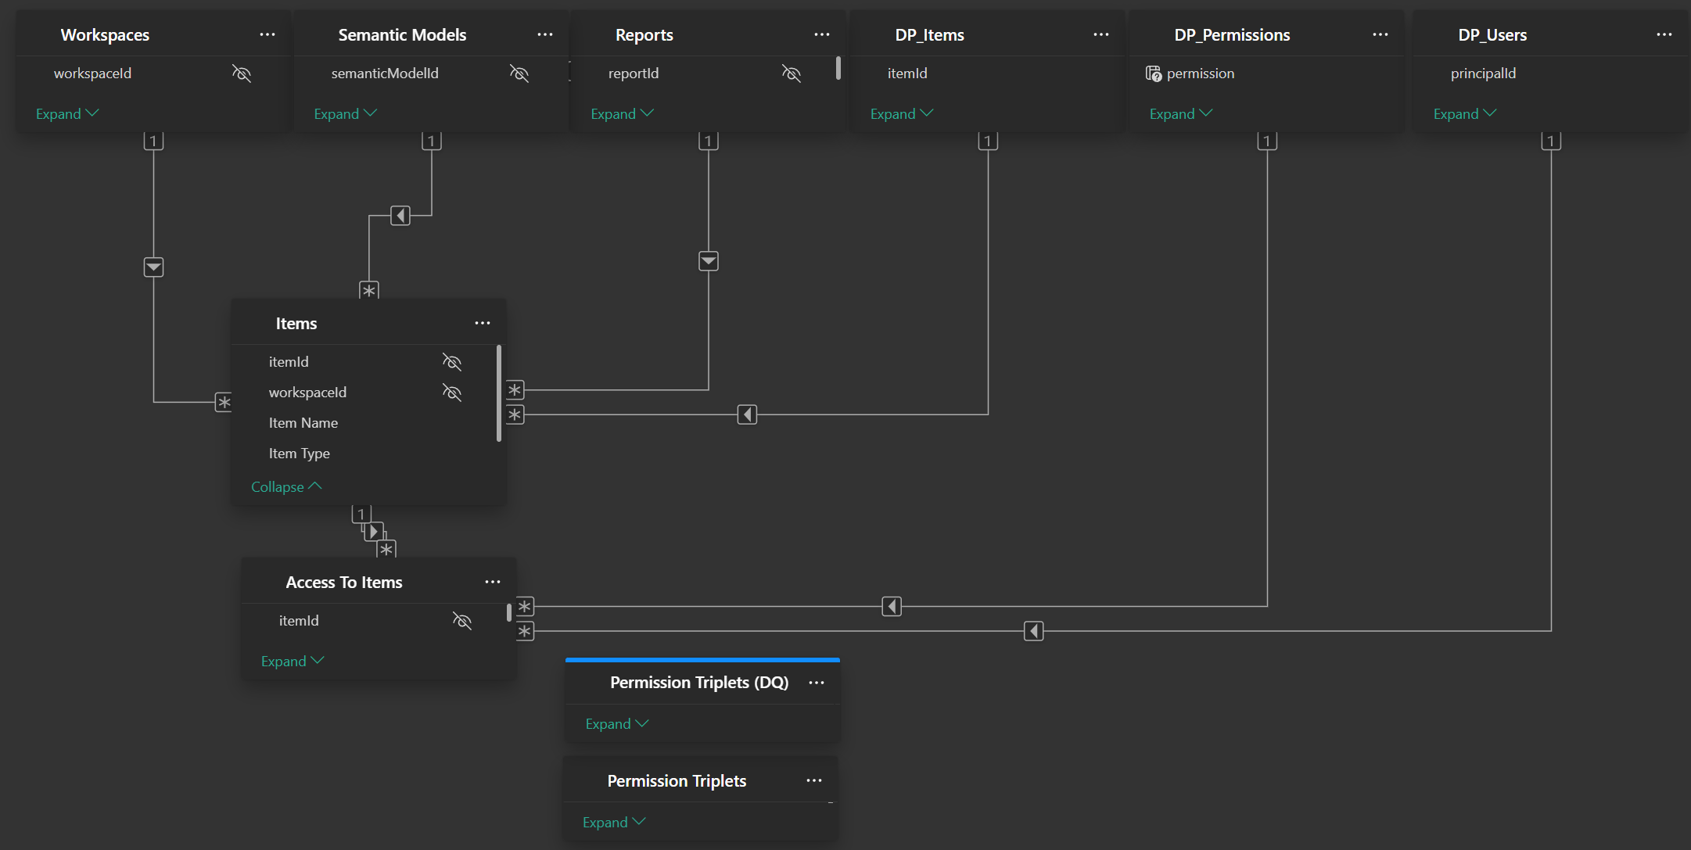The image size is (1691, 850).
Task: Click Expand under the DP_Permissions table
Action: click(1179, 113)
